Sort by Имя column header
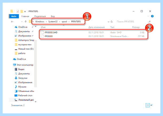163x116 pixels. [x=43, y=27]
